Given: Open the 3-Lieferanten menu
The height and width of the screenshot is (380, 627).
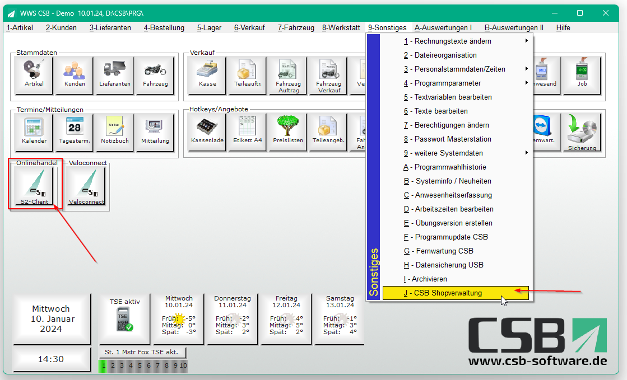Looking at the screenshot, I should point(110,27).
